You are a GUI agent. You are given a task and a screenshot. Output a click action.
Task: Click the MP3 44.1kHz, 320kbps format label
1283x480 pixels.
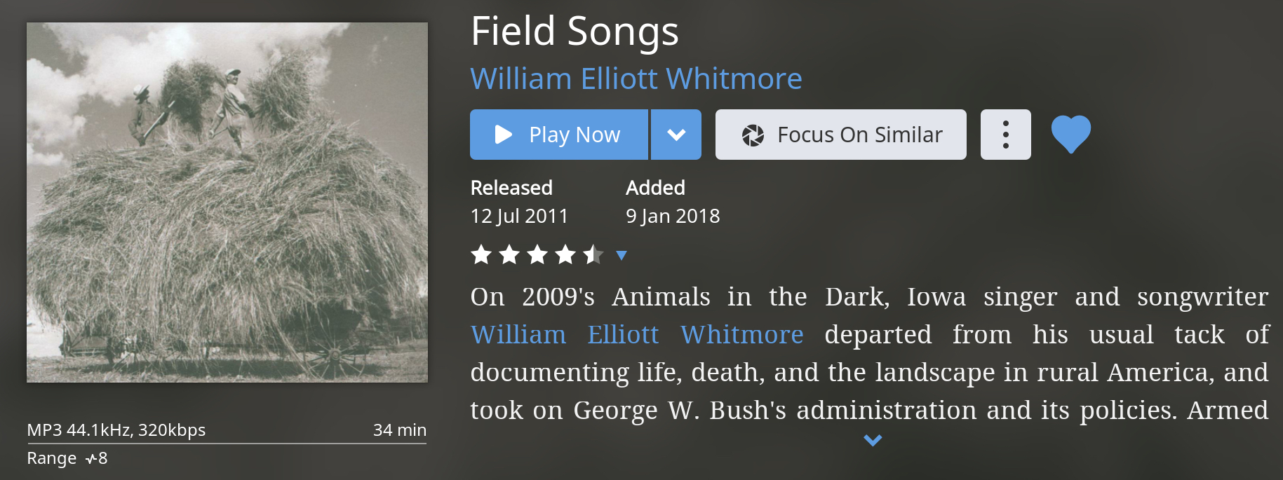(116, 430)
